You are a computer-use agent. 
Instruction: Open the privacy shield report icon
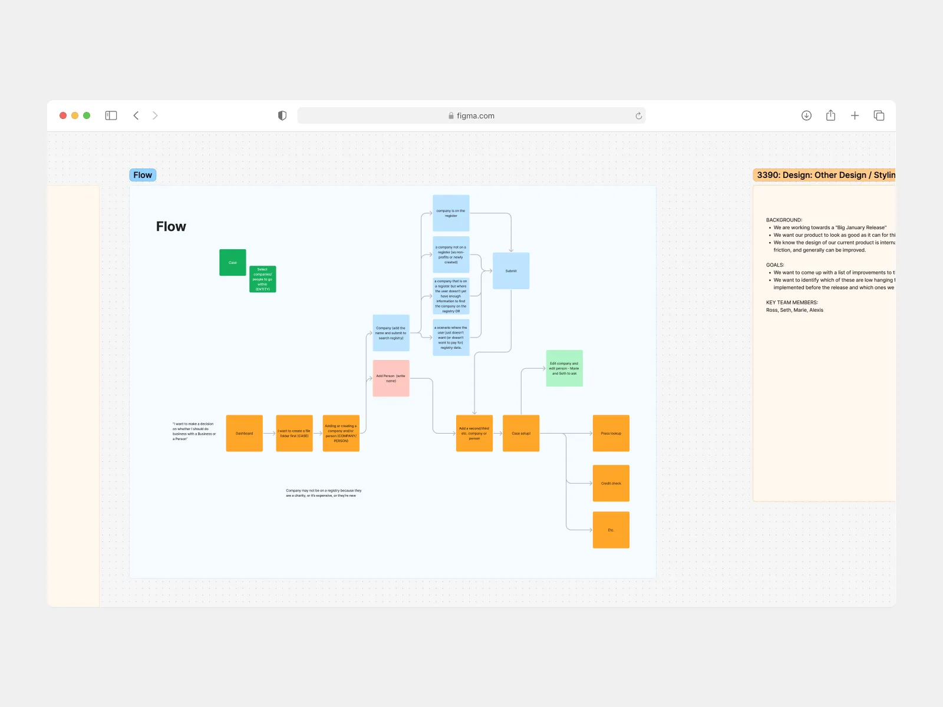point(282,115)
